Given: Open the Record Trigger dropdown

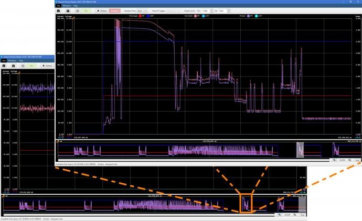Looking at the screenshot, I should [x=158, y=10].
